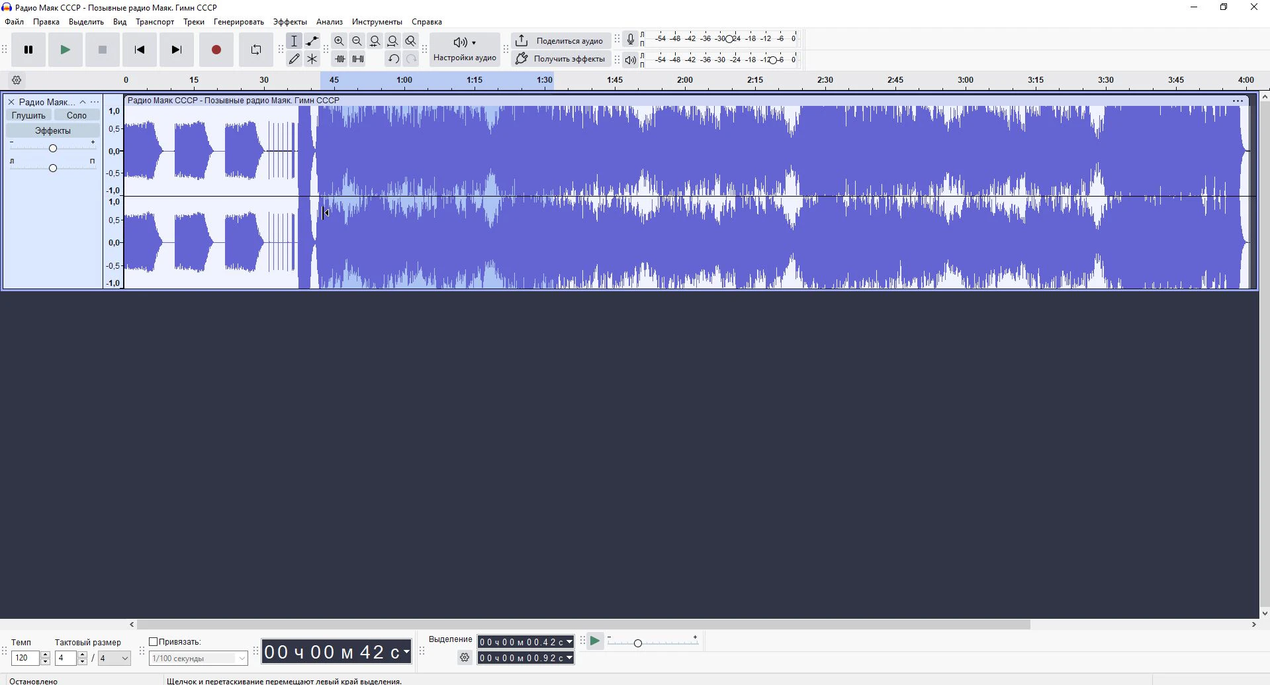Open the Правка menu
The width and height of the screenshot is (1270, 685).
click(x=46, y=22)
